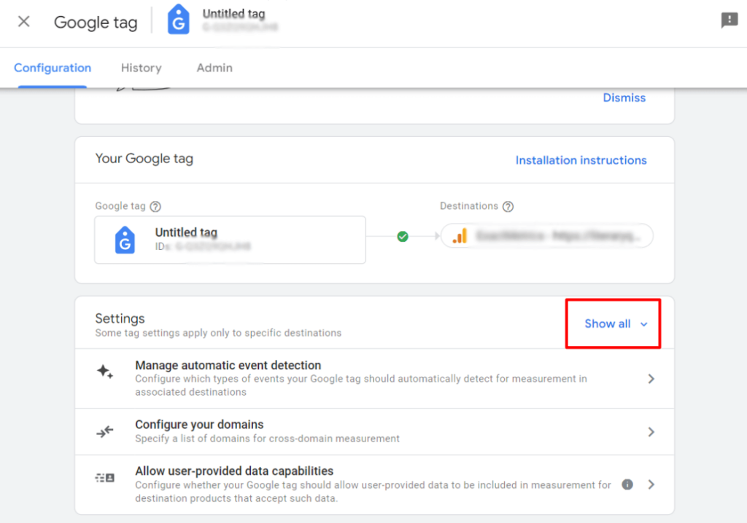Click the blue Google tag icon in the header

(x=179, y=20)
